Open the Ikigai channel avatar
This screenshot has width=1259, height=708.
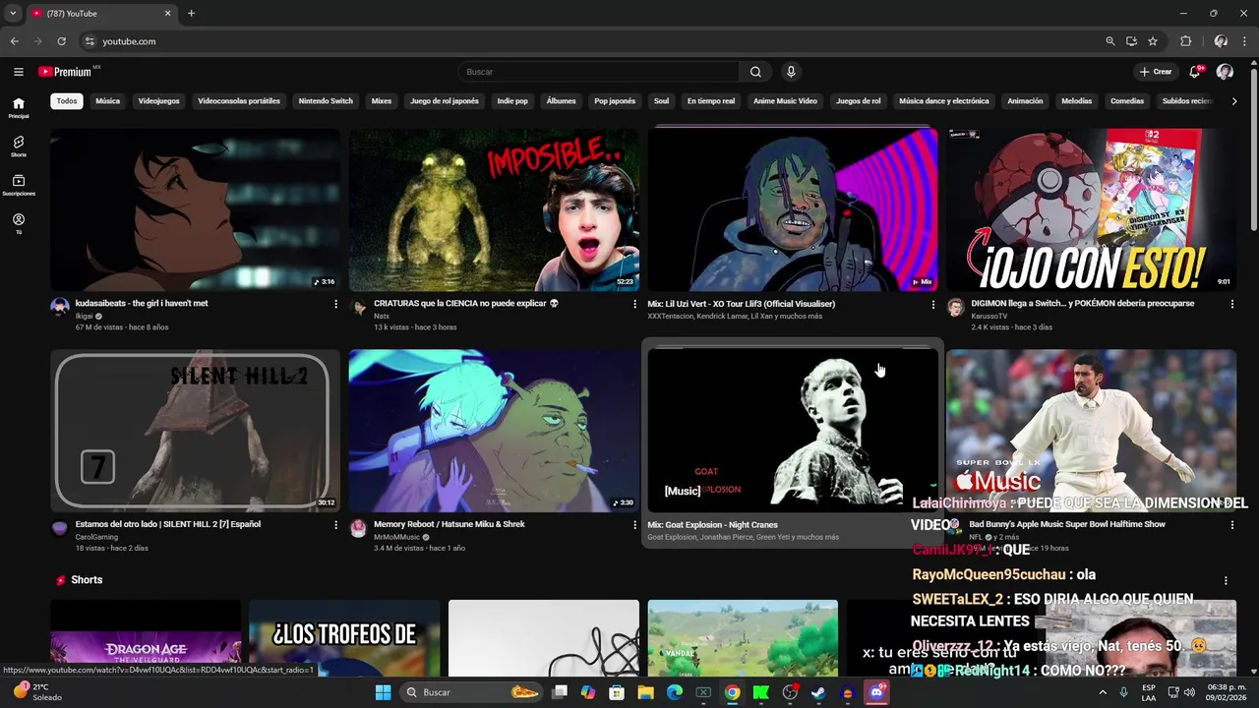(x=60, y=308)
